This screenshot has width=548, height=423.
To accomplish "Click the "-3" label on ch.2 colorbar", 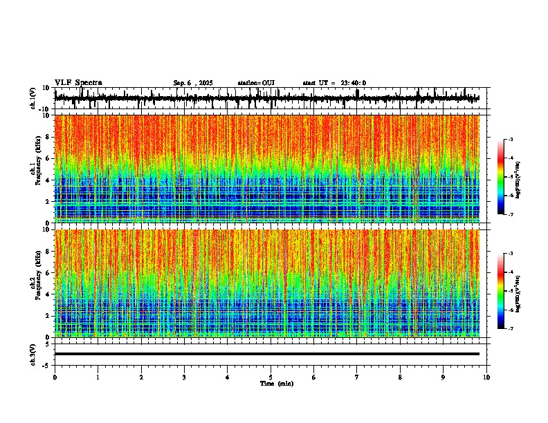I will 511,254.
